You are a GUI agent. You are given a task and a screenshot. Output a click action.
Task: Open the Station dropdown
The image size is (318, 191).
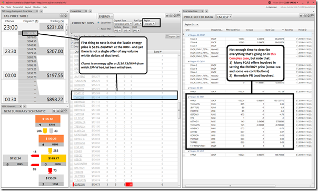click(127, 31)
